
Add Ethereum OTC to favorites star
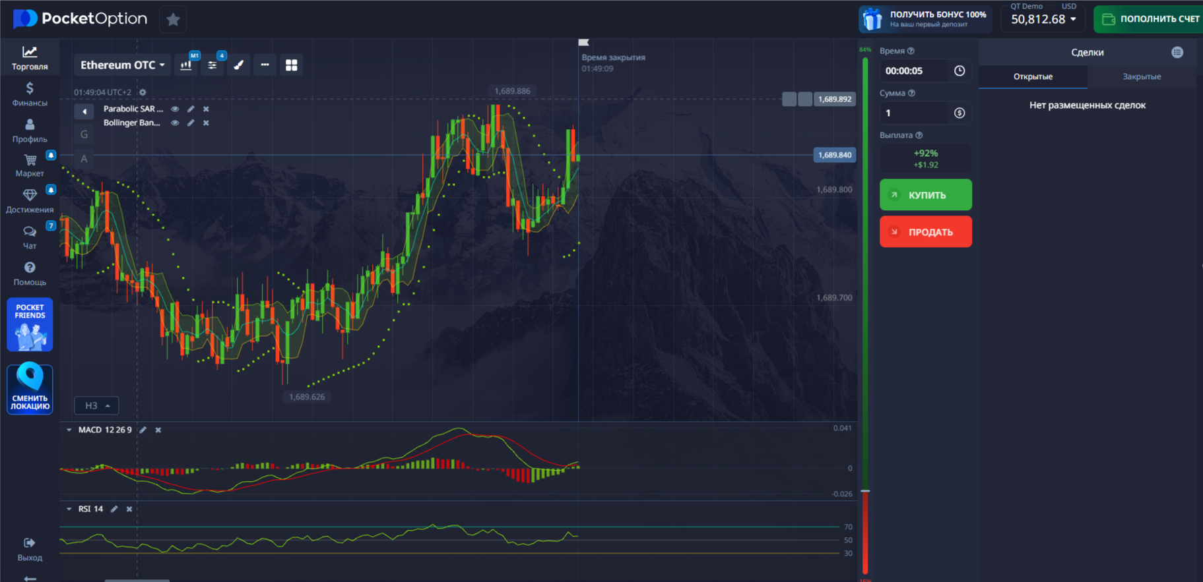coord(173,20)
